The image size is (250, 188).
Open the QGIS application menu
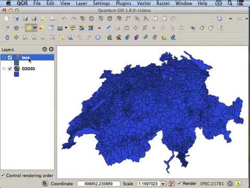pyautogui.click(x=22, y=3)
